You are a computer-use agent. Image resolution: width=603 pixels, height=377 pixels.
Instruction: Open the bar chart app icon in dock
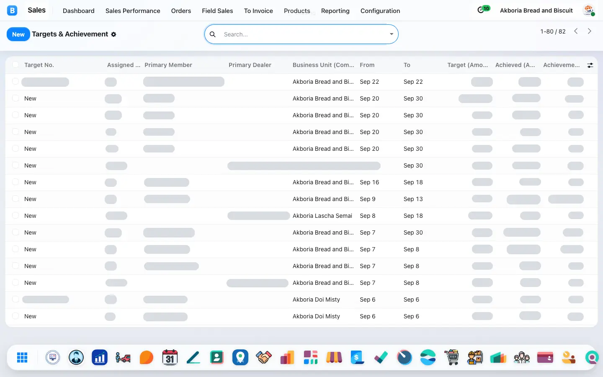click(x=100, y=357)
